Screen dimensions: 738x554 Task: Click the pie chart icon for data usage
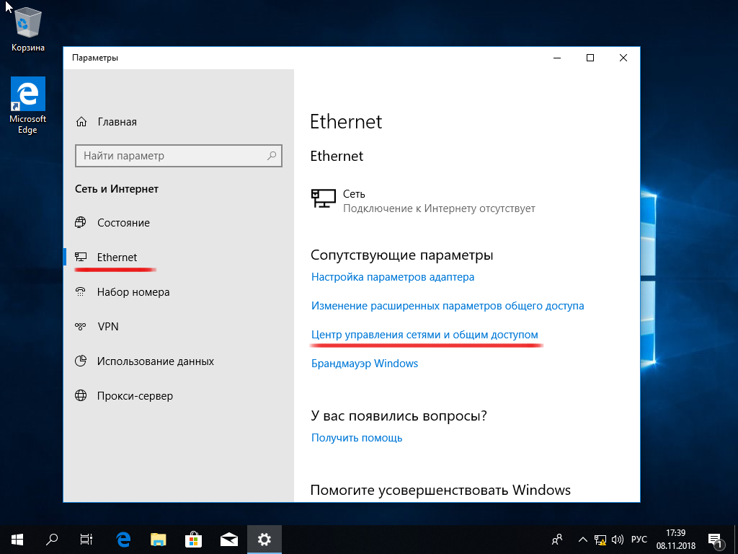81,361
